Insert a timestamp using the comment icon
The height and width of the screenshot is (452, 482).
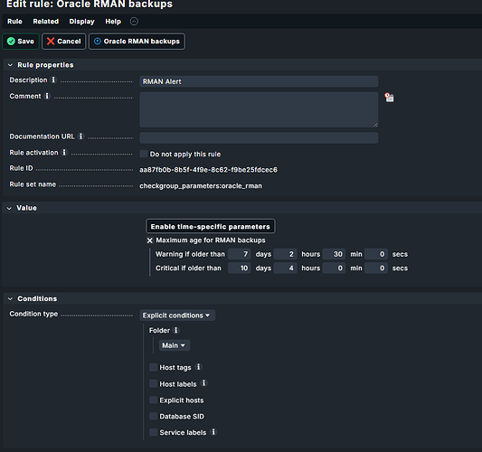(x=389, y=98)
